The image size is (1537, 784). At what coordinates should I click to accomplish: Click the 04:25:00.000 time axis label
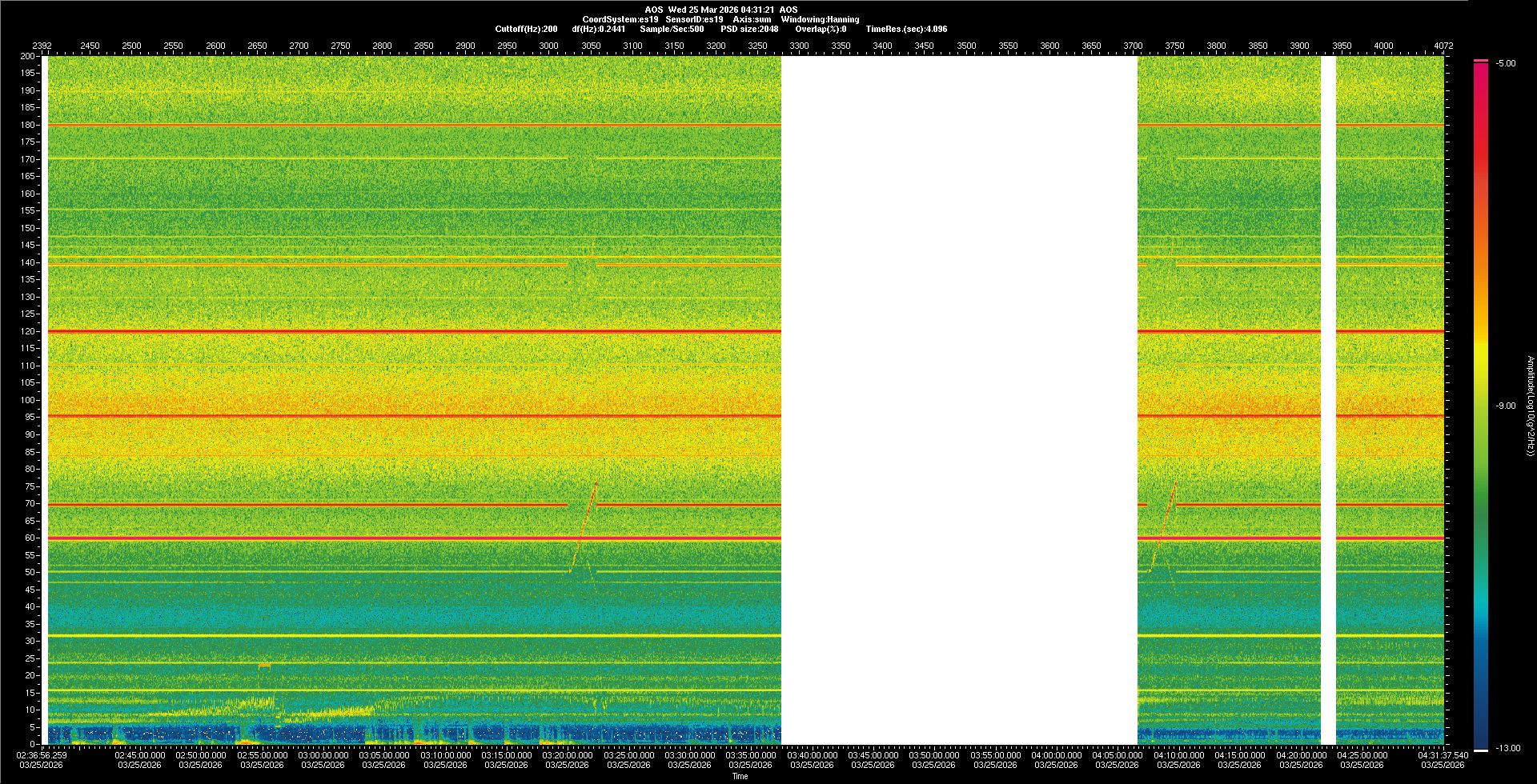tap(1362, 755)
